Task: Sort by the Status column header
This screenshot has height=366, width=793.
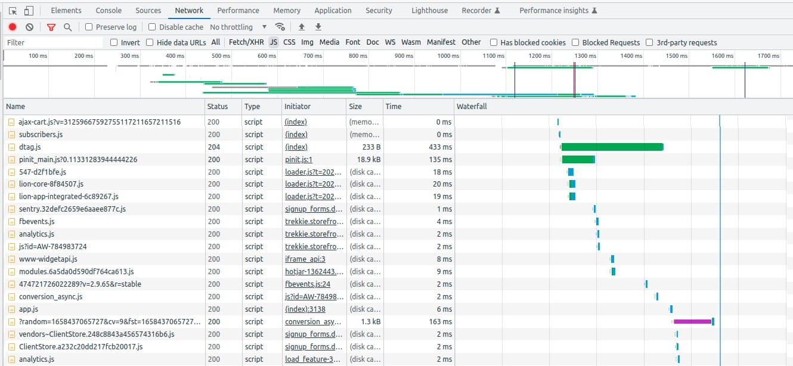Action: 222,106
